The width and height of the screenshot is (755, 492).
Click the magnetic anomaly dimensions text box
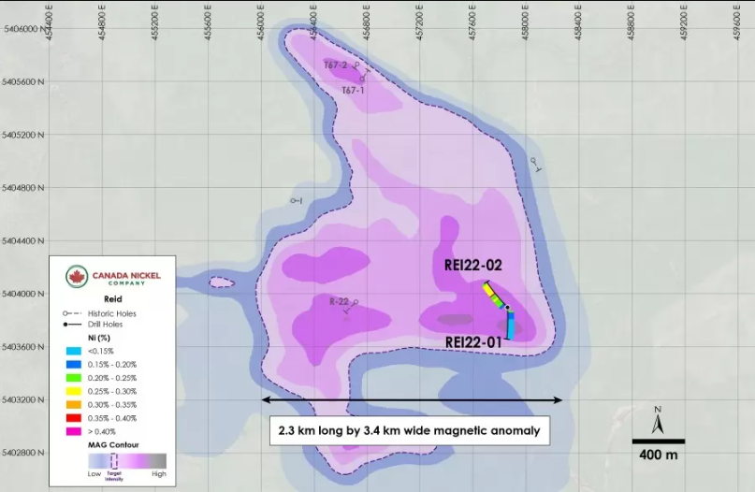coord(410,432)
